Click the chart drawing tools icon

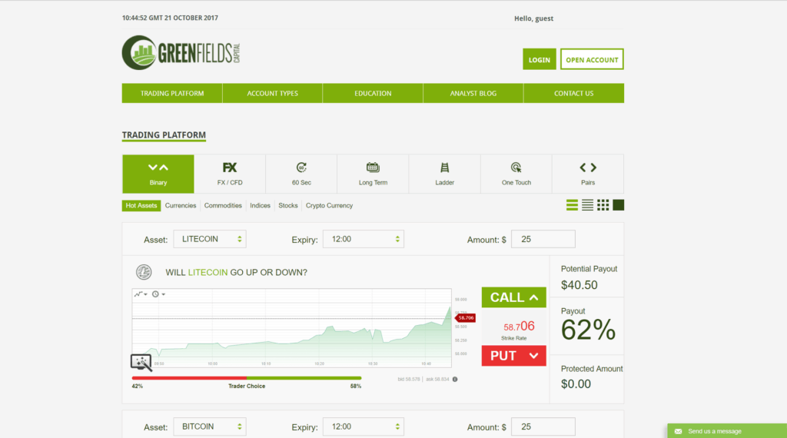[141, 362]
